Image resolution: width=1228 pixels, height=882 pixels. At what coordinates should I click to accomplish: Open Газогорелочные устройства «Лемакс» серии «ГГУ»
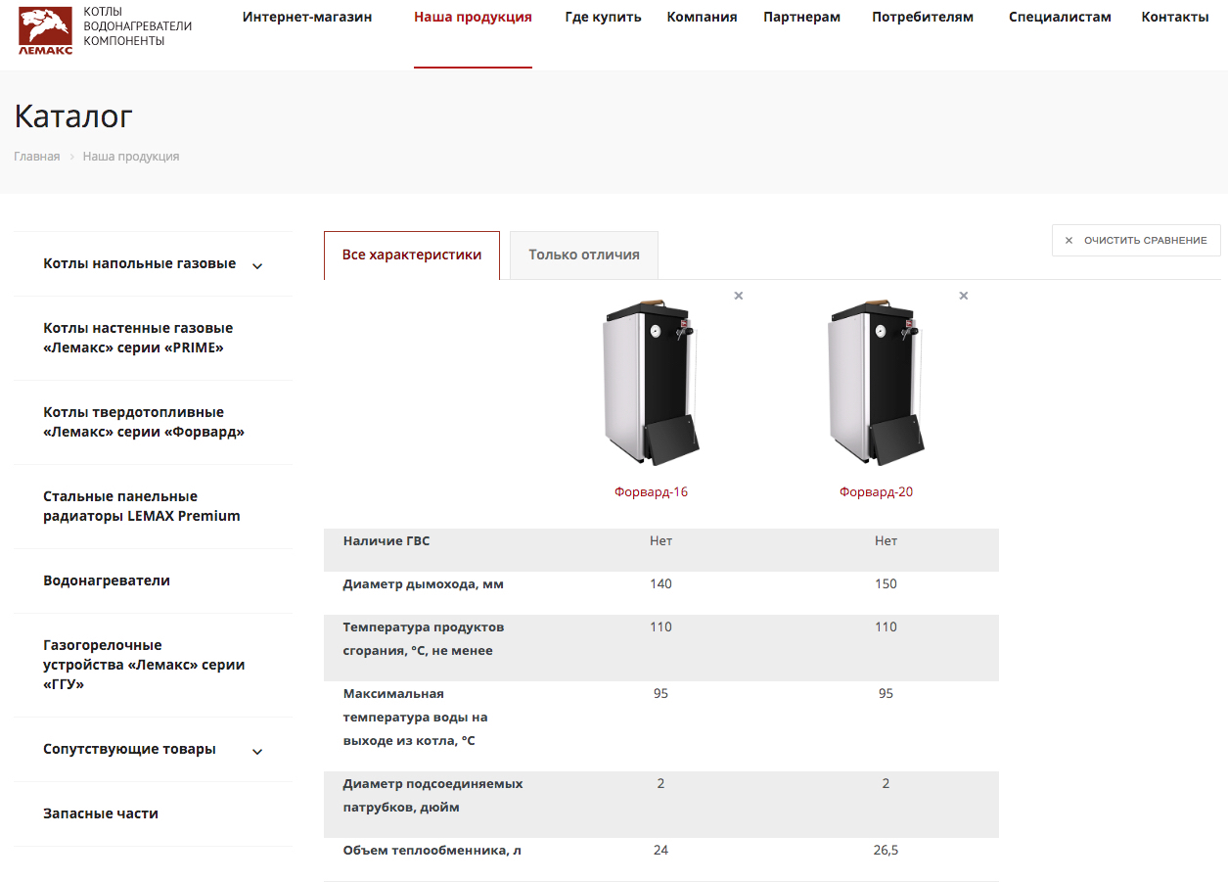click(144, 665)
